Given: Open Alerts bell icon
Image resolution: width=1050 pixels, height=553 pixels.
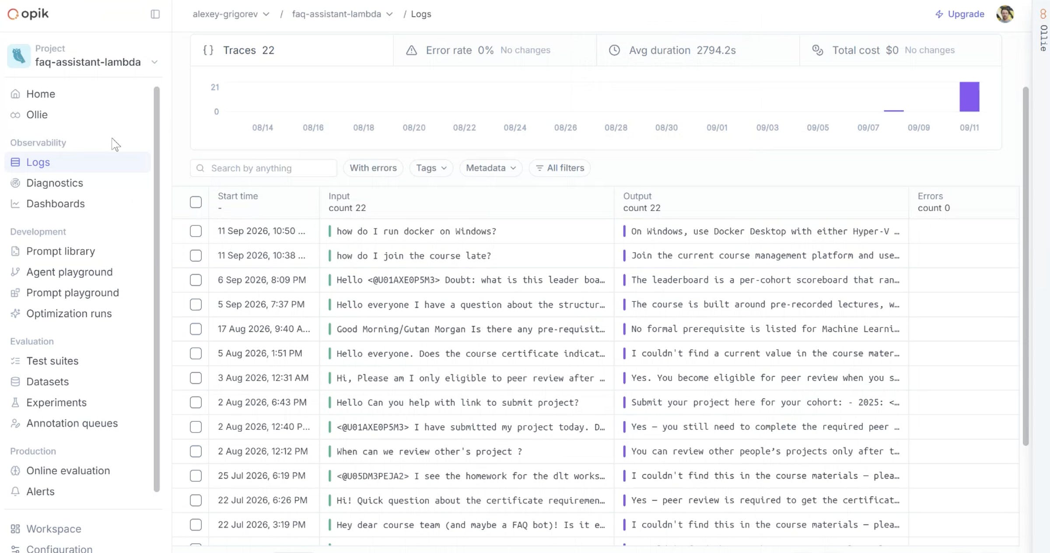Looking at the screenshot, I should click(x=15, y=492).
